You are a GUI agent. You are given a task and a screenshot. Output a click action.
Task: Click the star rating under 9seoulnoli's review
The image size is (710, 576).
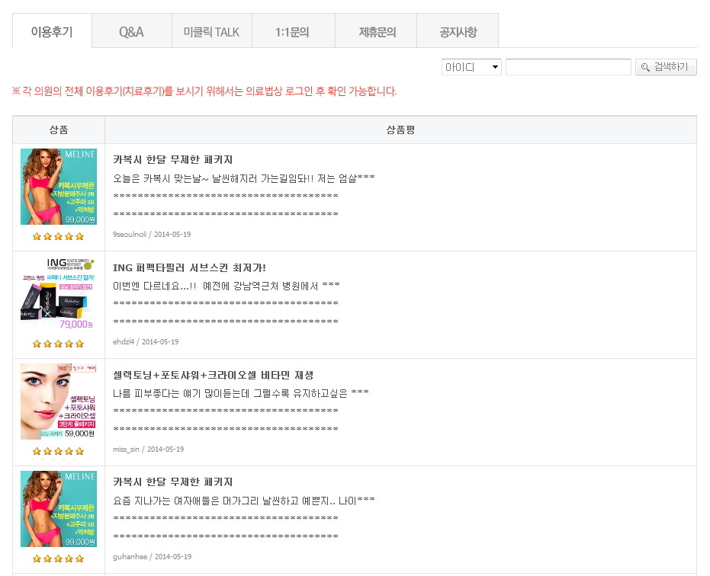pyautogui.click(x=59, y=236)
